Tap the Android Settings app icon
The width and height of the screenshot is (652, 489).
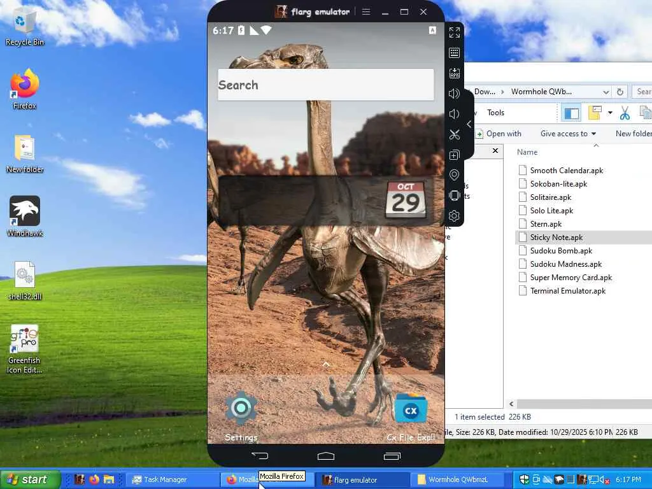coord(241,408)
